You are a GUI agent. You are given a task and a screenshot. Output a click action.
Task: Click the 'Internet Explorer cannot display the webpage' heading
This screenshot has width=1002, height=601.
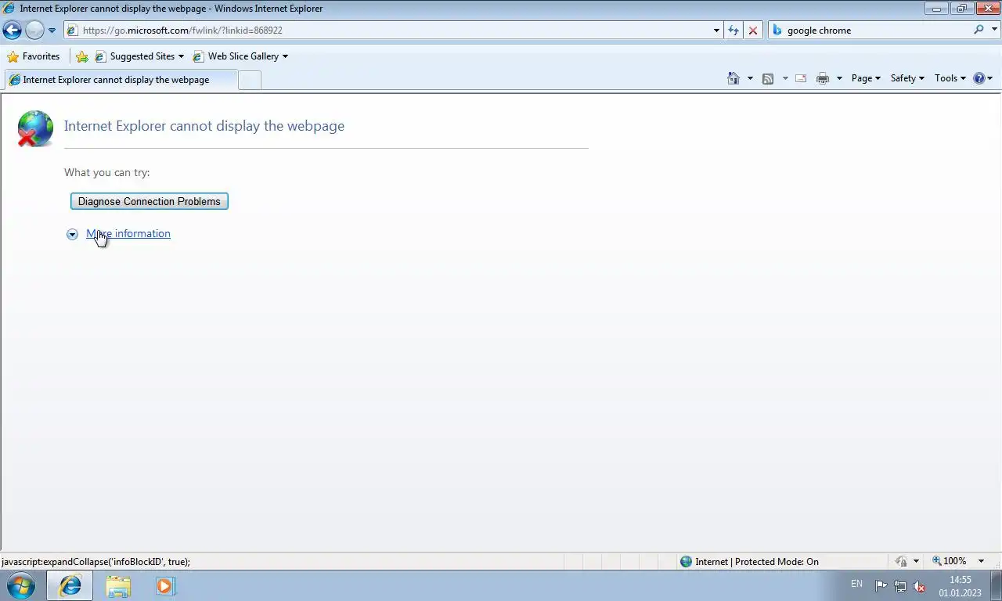(204, 126)
